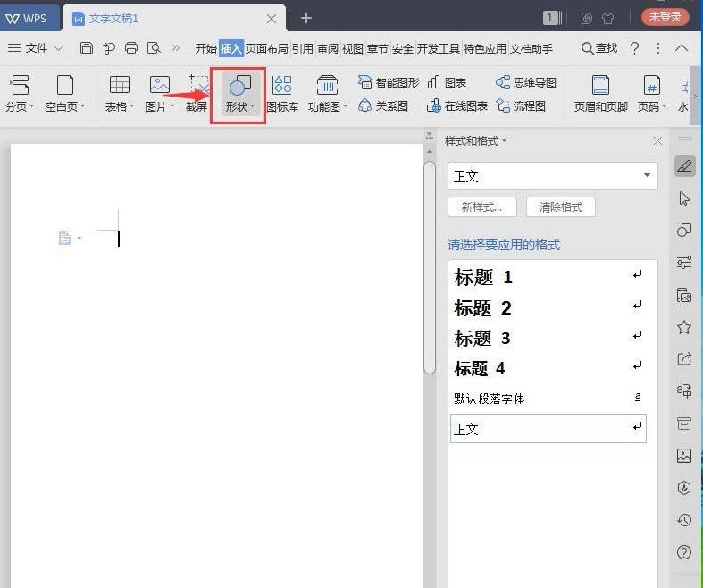The image size is (703, 588).
Task: Expand the 样式和格式 panel dropdown
Action: (504, 140)
